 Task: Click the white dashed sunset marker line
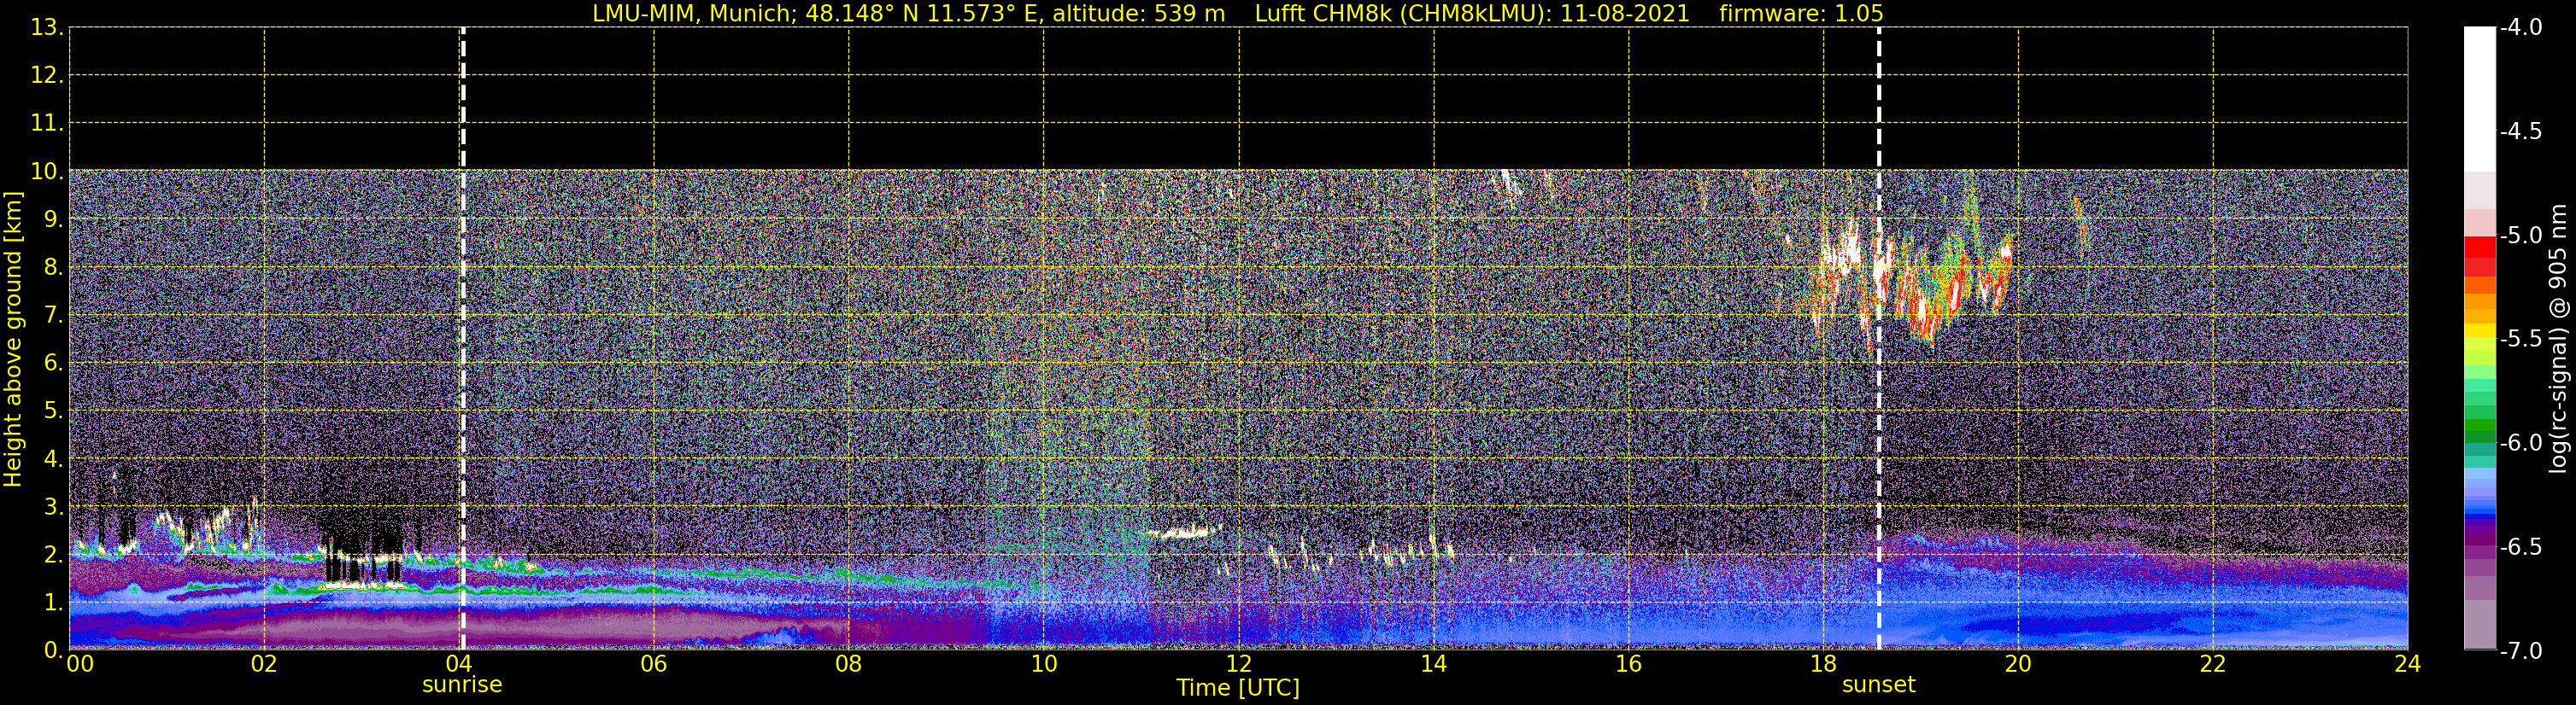1878,339
